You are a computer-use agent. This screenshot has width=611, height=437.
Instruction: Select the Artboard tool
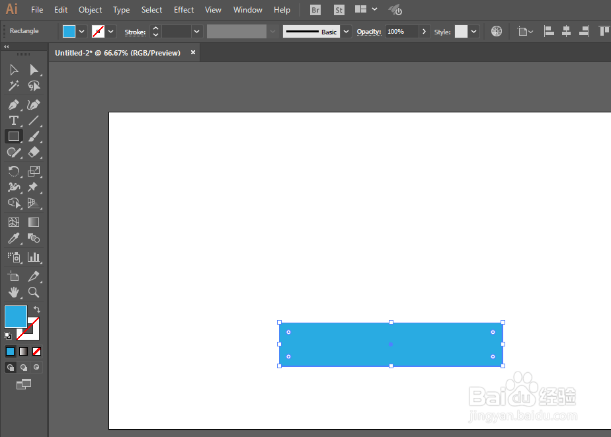(14, 276)
